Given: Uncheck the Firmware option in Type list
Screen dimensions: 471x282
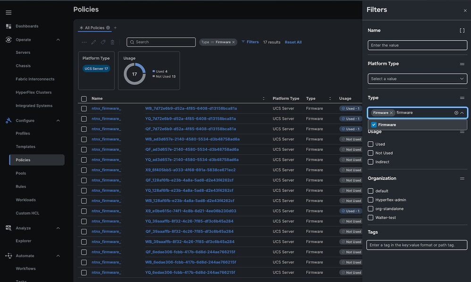Looking at the screenshot, I should click(x=374, y=125).
